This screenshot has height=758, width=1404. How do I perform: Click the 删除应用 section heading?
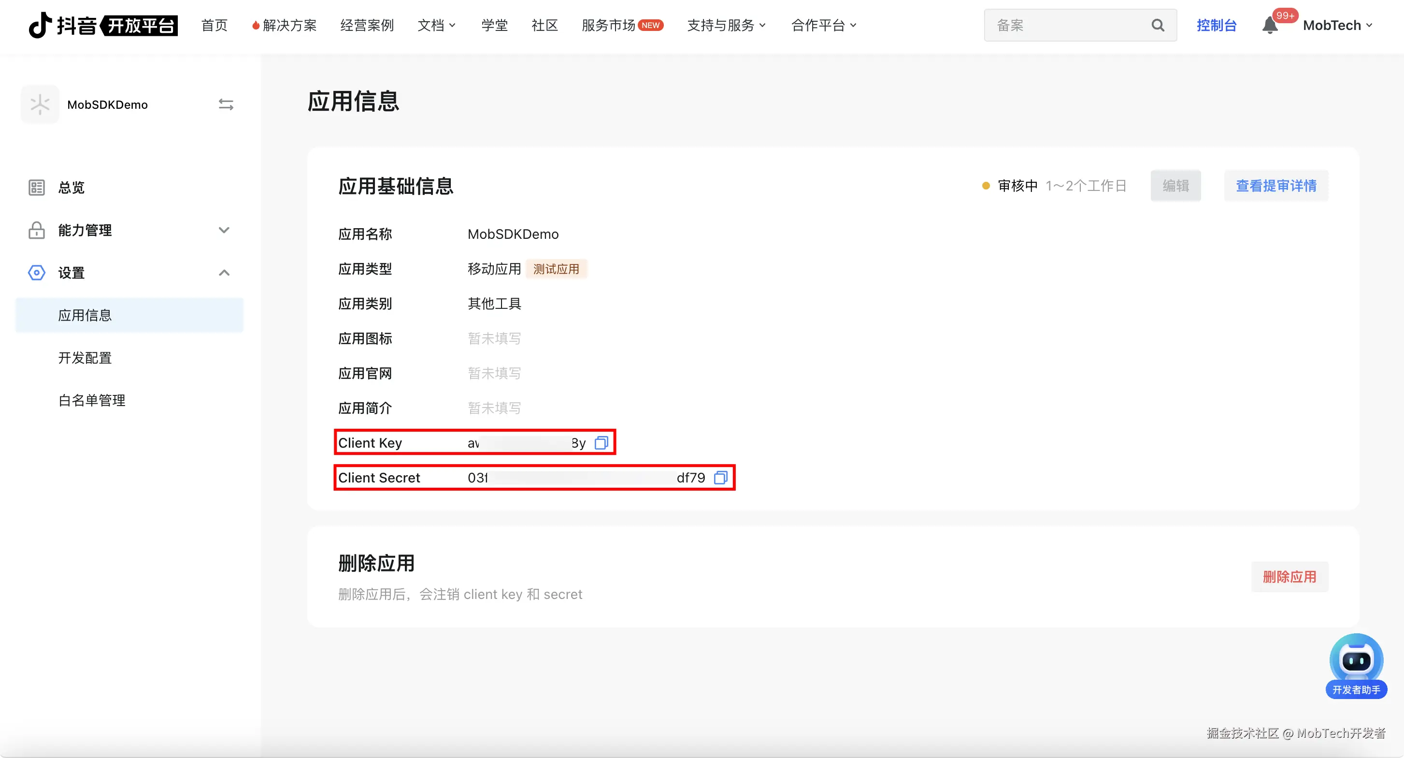(x=376, y=563)
